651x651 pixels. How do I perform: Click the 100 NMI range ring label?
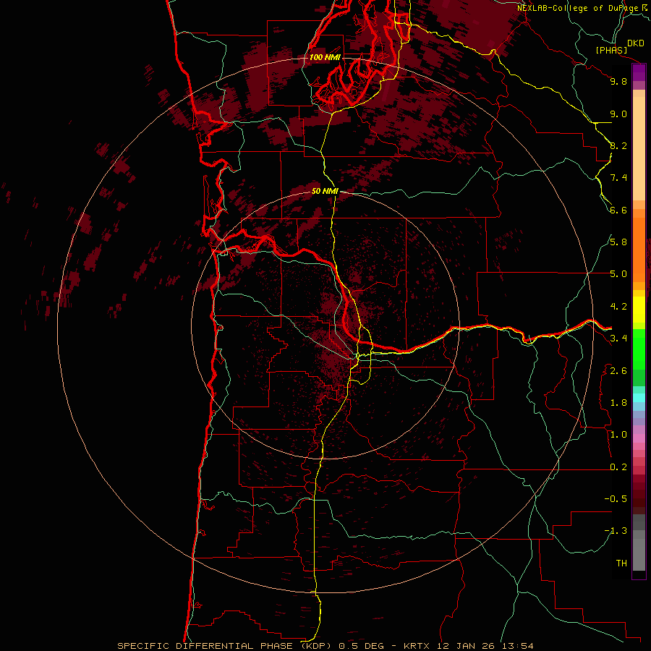pyautogui.click(x=325, y=57)
